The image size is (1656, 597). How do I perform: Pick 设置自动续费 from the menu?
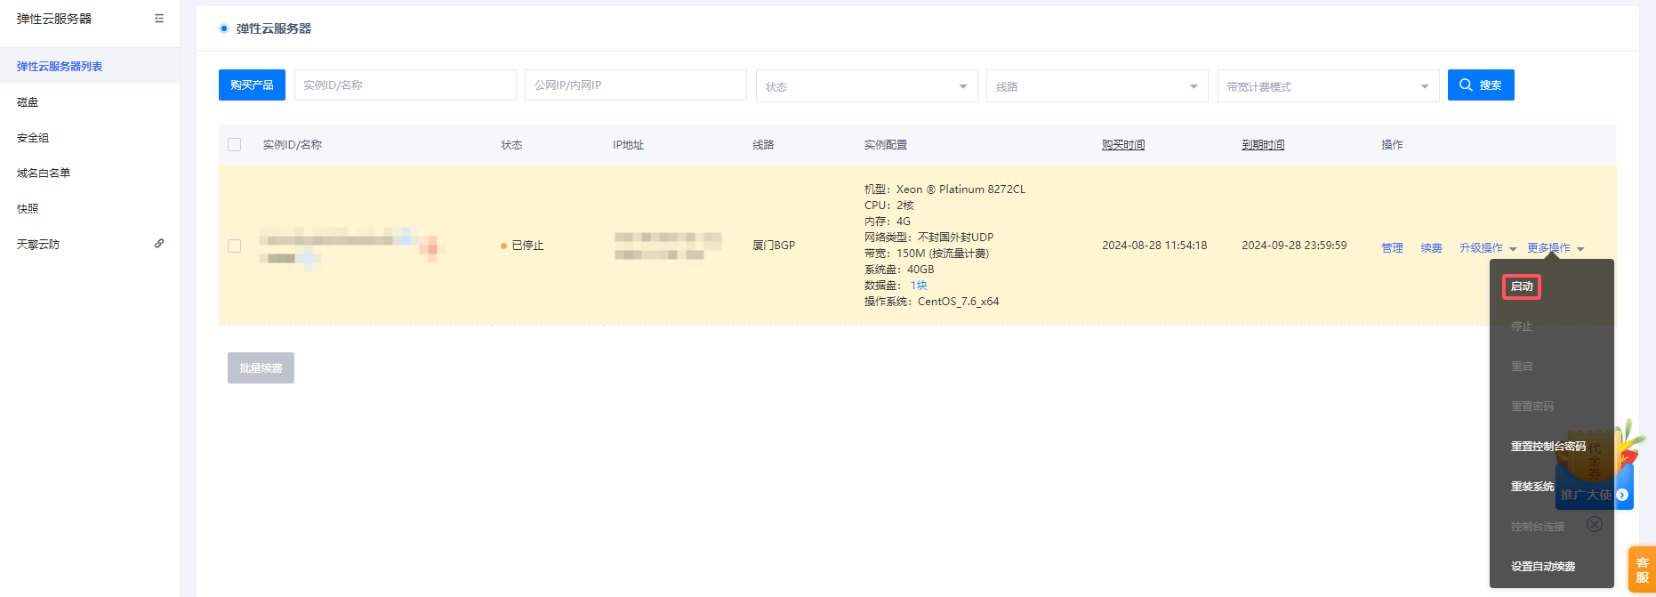(x=1542, y=567)
